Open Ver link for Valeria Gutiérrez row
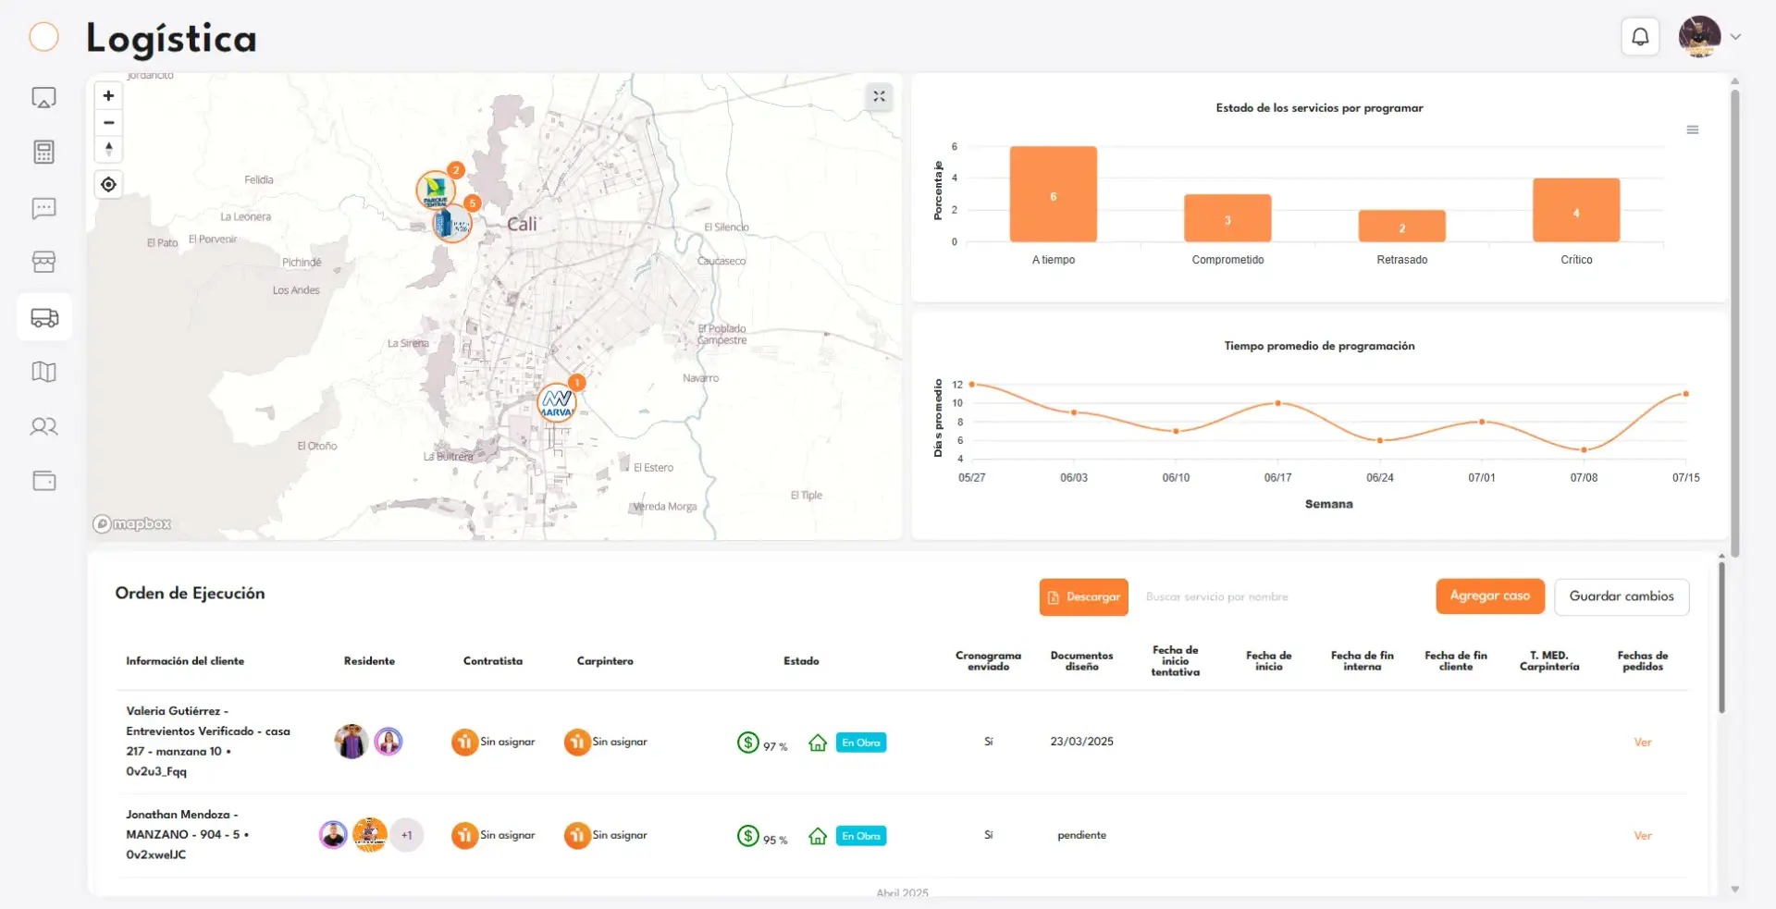Viewport: 1776px width, 909px height. point(1643,743)
